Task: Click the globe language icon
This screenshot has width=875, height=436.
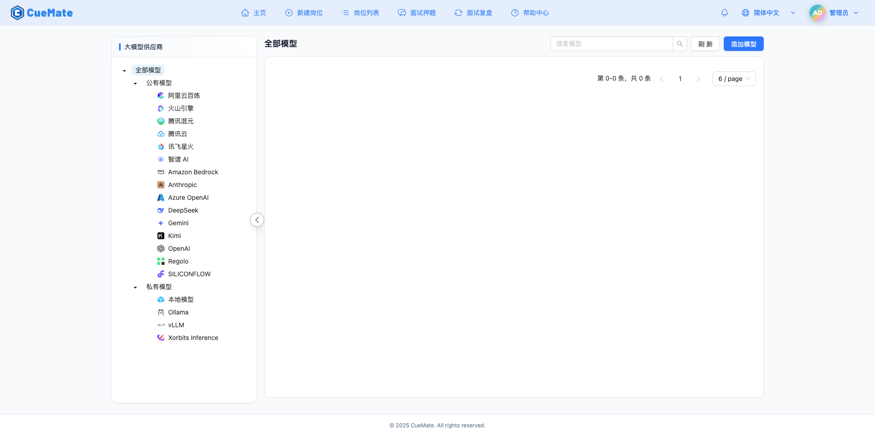Action: [746, 13]
